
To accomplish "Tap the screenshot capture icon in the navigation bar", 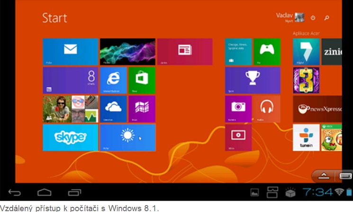I will click(x=272, y=193).
